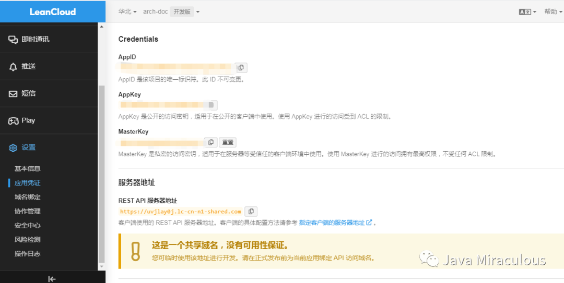Click the sidebar scrollbar thumb
The height and width of the screenshot is (283, 564).
[x=101, y=174]
